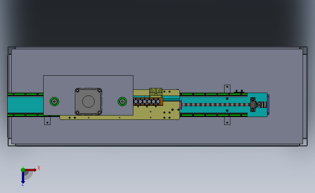Select the mounting tab above the right rail
315x193 pixels.
tap(227, 89)
